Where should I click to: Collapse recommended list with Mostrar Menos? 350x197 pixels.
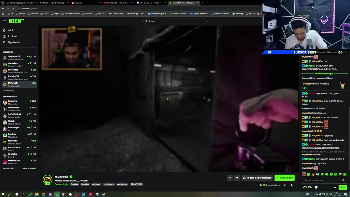[x=29, y=168]
